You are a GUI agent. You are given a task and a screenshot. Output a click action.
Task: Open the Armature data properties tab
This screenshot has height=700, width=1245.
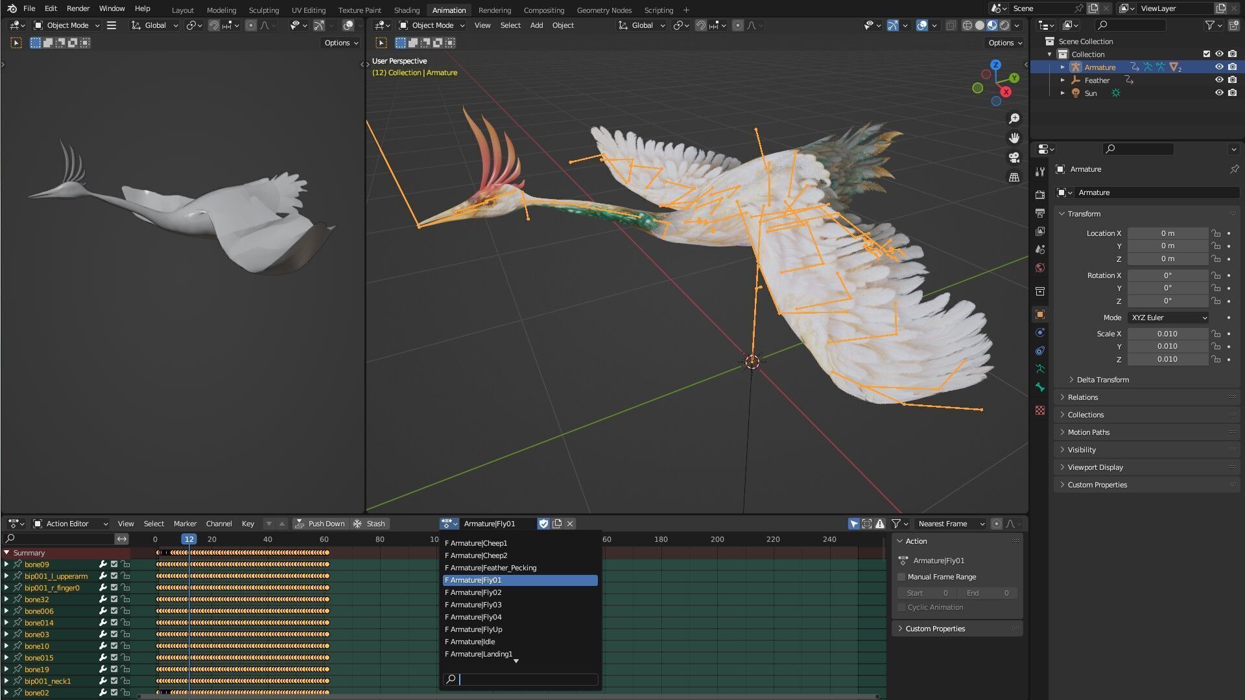(x=1040, y=369)
